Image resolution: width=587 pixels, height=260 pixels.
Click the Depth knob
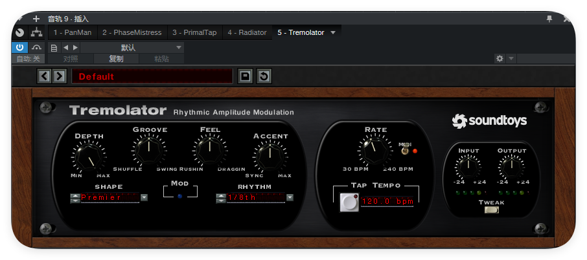pos(89,157)
